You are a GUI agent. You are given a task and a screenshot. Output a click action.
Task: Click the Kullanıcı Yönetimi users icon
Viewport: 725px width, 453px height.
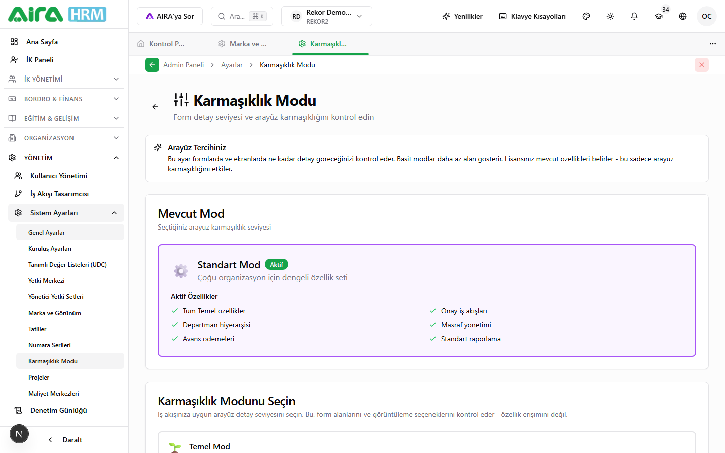coord(18,176)
